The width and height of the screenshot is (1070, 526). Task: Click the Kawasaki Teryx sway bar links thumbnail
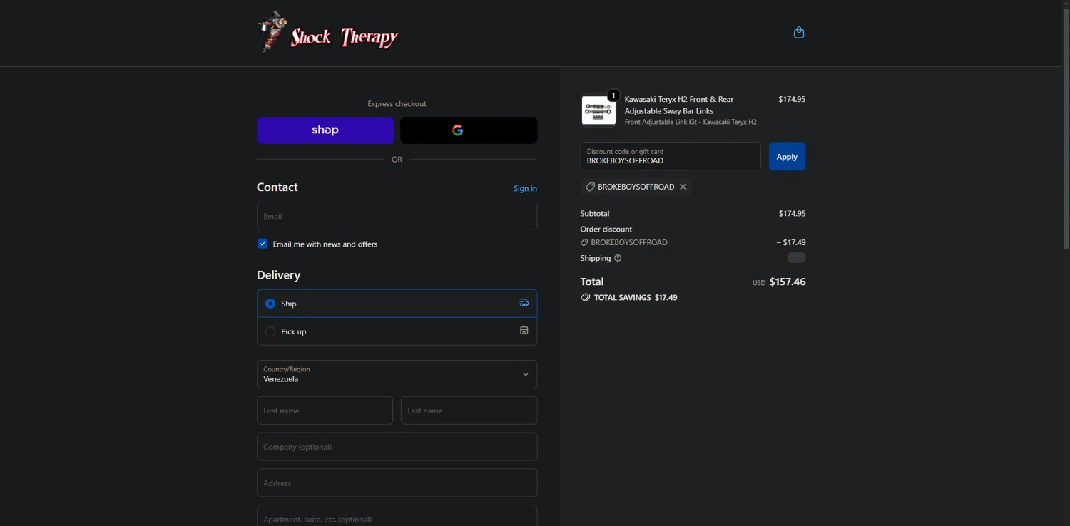click(x=598, y=110)
